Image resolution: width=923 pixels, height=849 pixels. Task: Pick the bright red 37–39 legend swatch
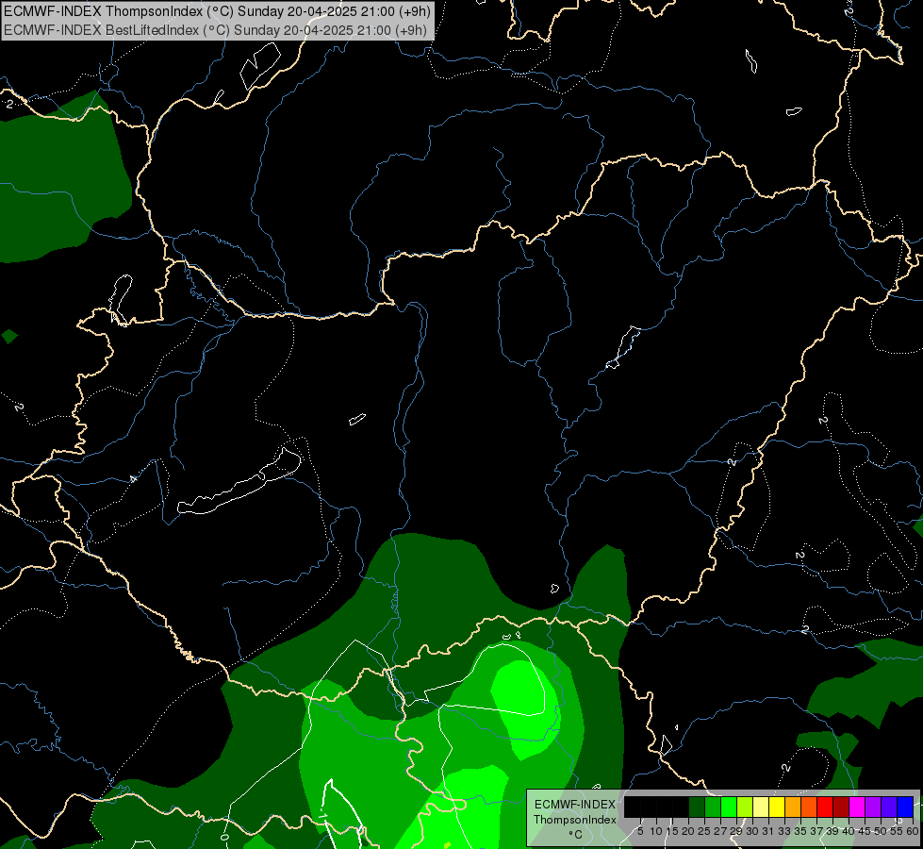tap(825, 807)
